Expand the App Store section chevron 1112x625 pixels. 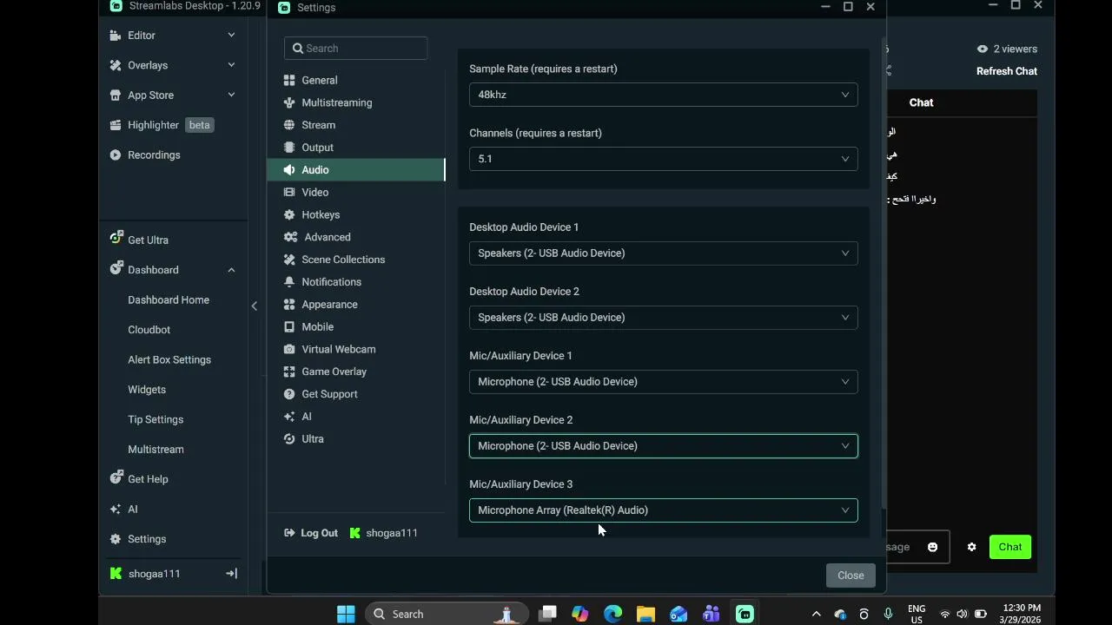231,95
